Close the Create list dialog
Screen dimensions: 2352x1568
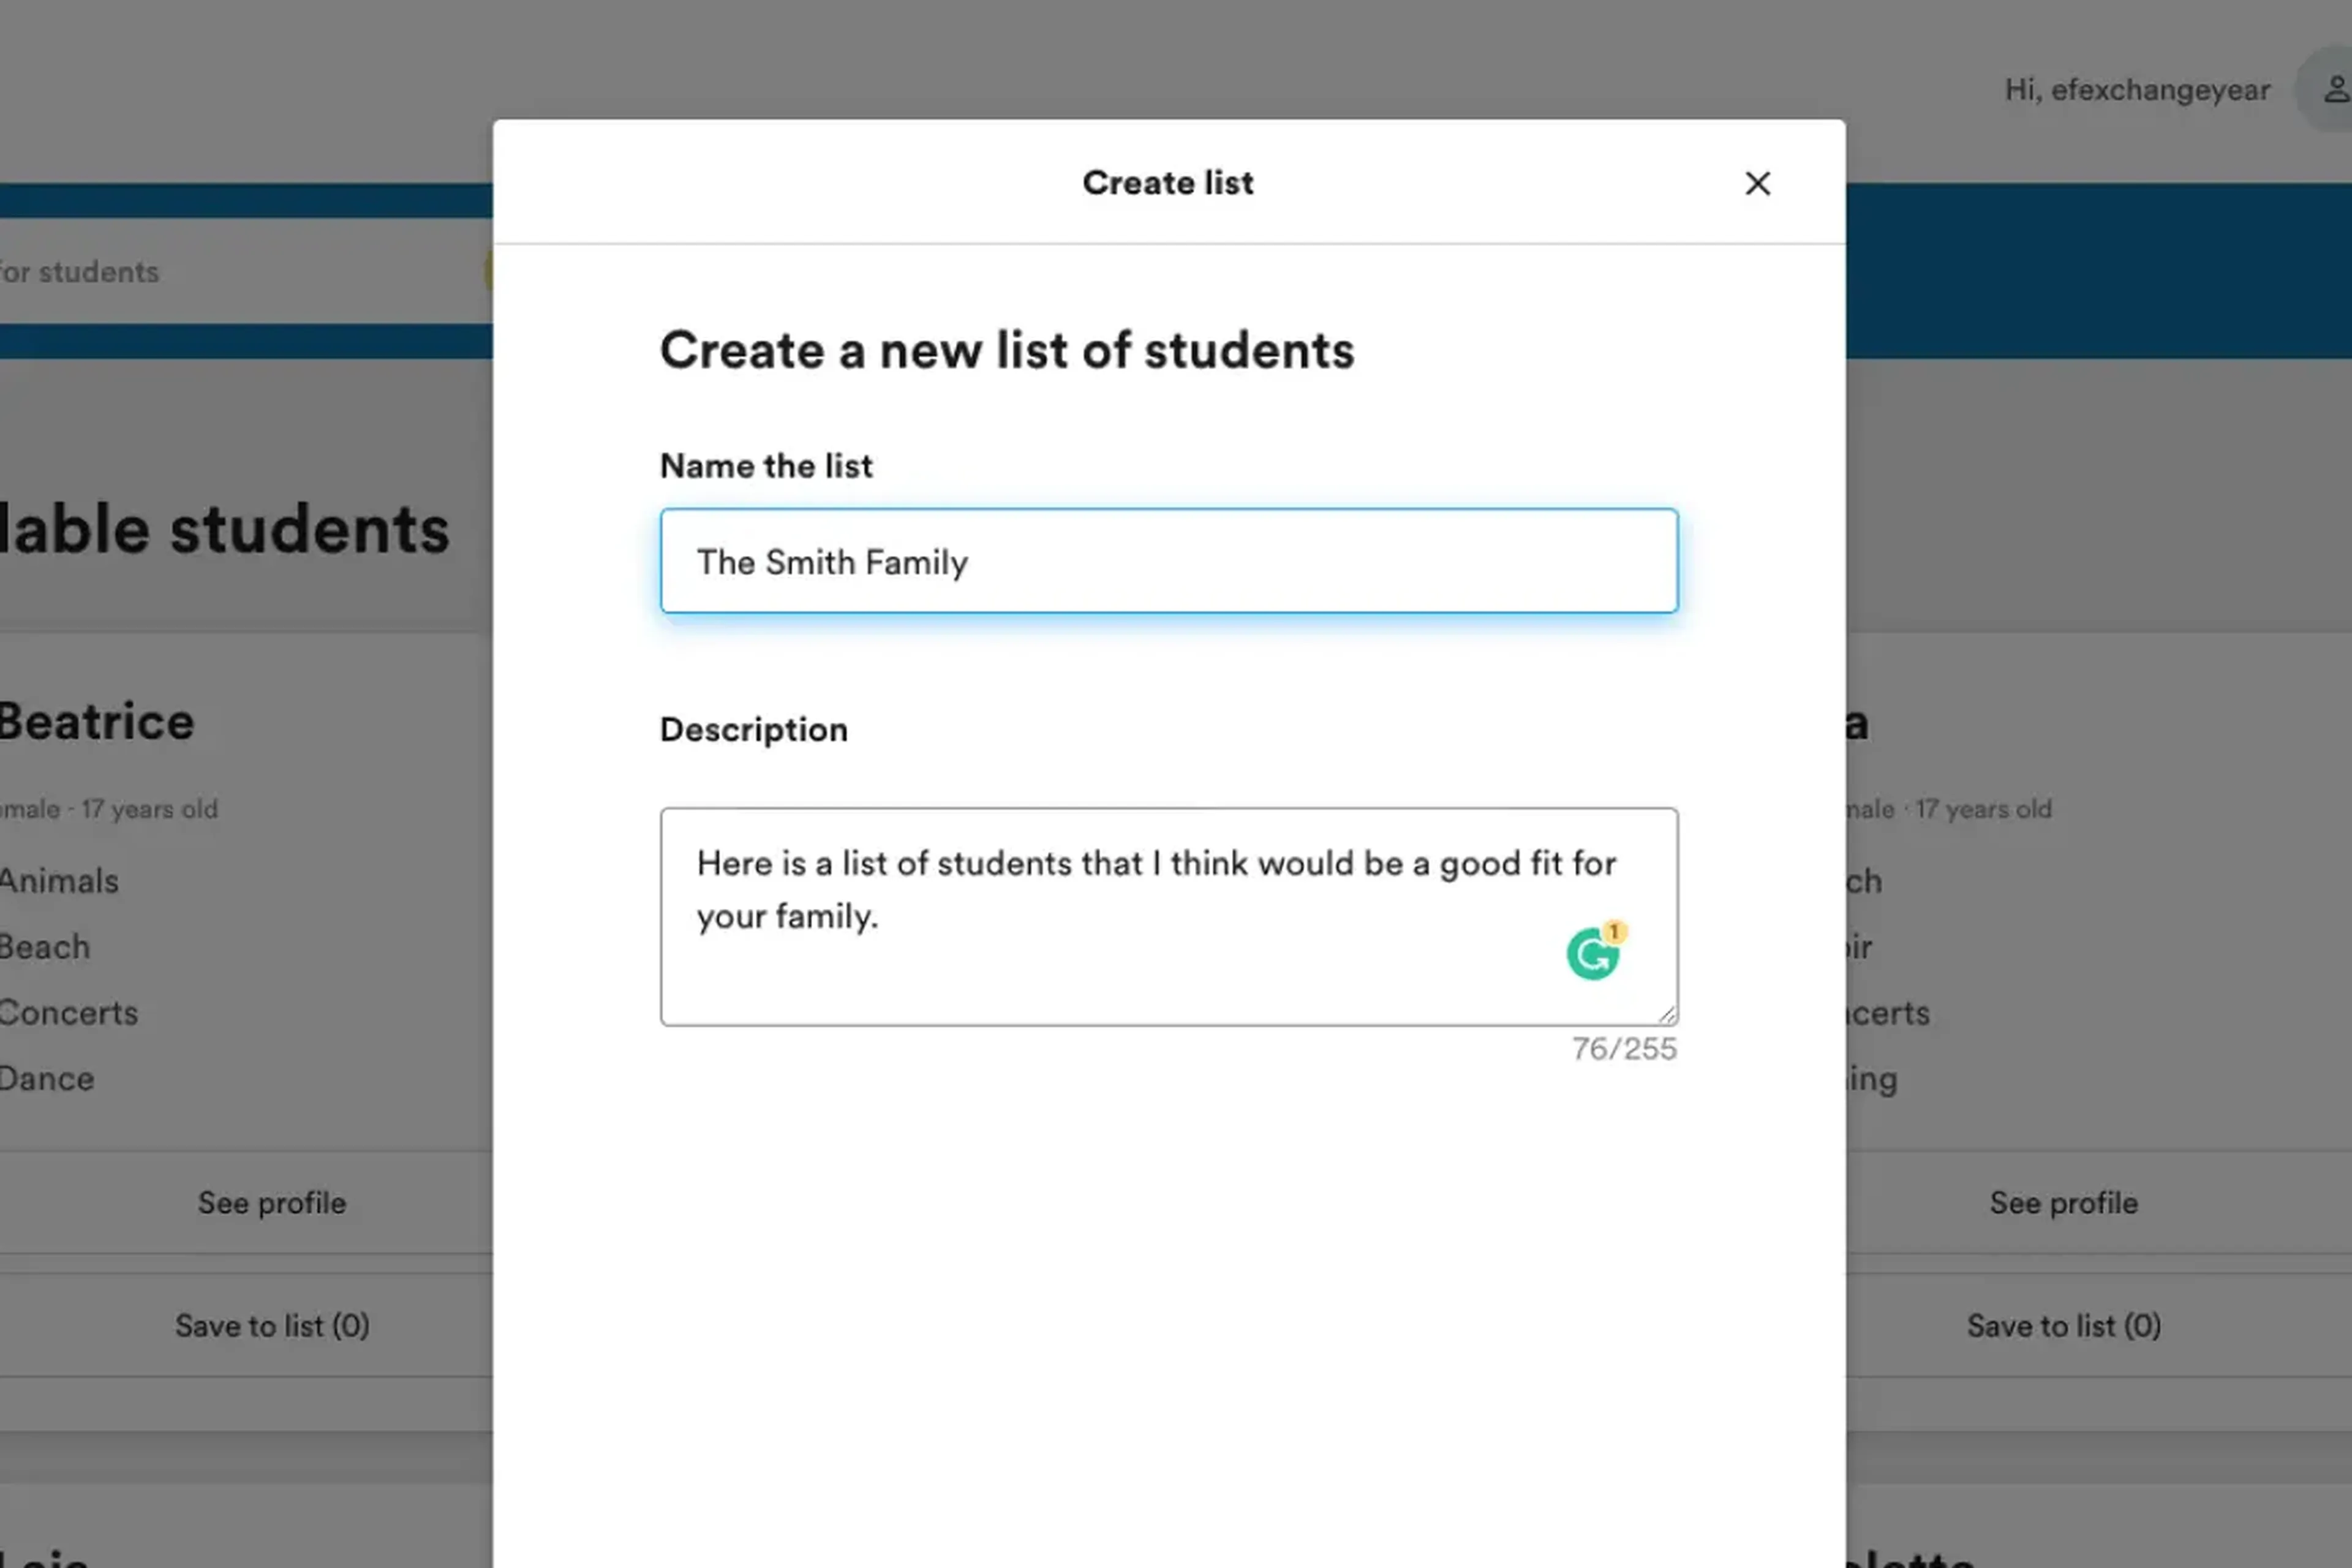(1757, 183)
